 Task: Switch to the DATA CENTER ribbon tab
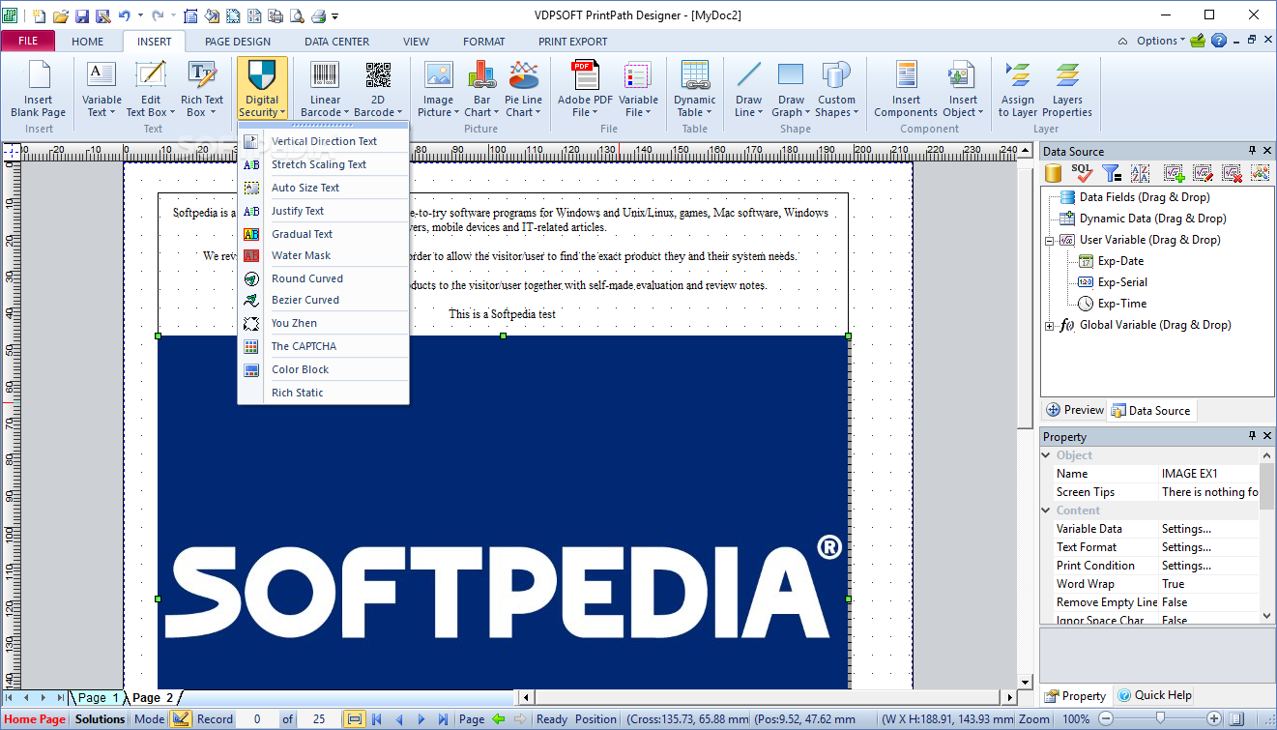[x=336, y=42]
